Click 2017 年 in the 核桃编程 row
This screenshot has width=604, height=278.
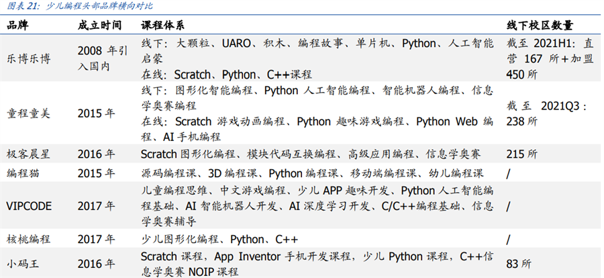(96, 240)
